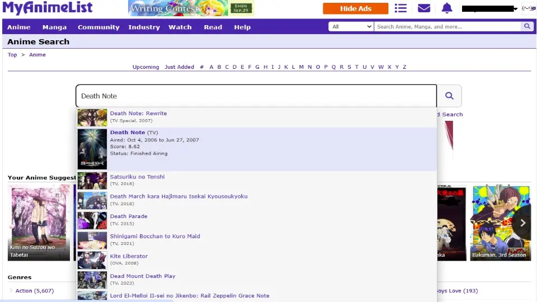
Task: Select Kite Liberator suggestion
Action: (129, 256)
